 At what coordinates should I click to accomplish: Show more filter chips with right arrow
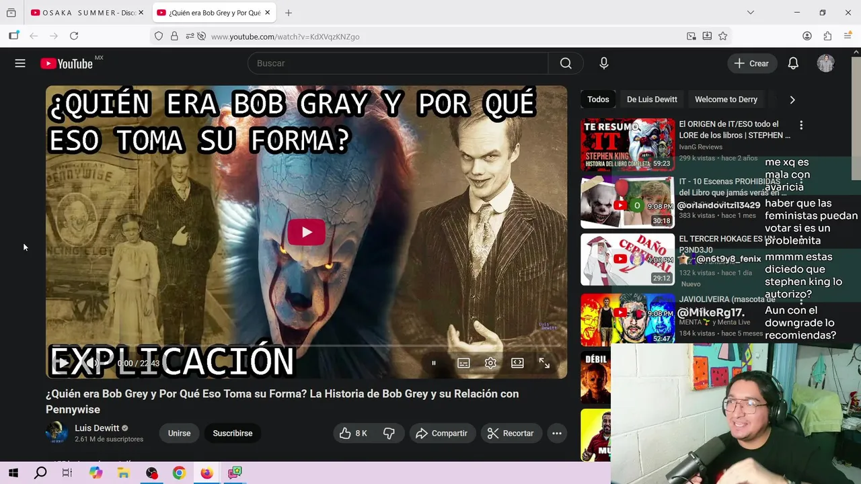point(792,99)
